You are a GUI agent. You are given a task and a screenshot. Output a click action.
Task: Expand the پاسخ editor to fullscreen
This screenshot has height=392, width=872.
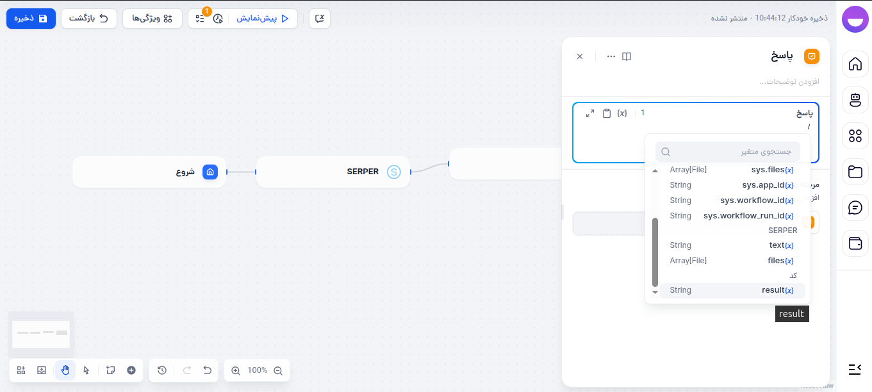[590, 113]
